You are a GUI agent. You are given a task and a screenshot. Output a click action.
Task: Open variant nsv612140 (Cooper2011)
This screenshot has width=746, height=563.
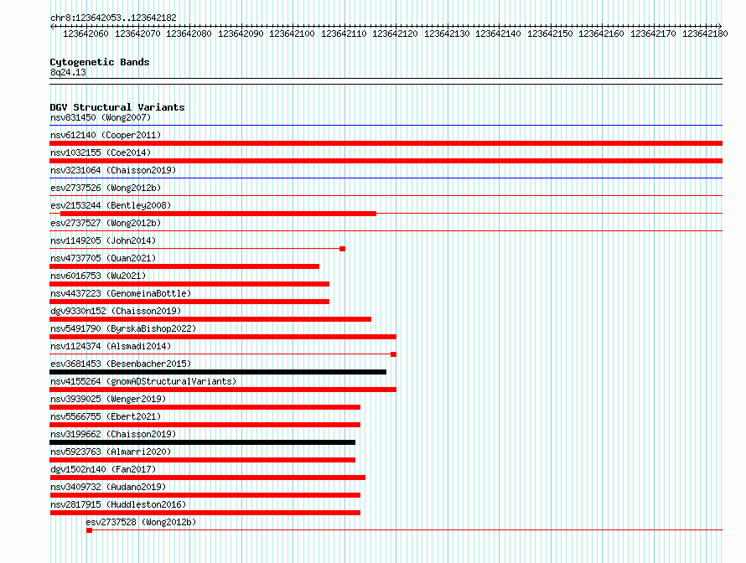point(106,135)
